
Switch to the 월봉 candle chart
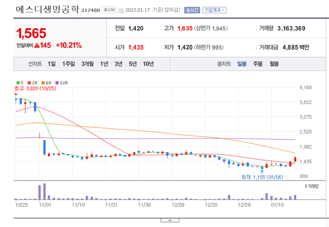click(274, 64)
